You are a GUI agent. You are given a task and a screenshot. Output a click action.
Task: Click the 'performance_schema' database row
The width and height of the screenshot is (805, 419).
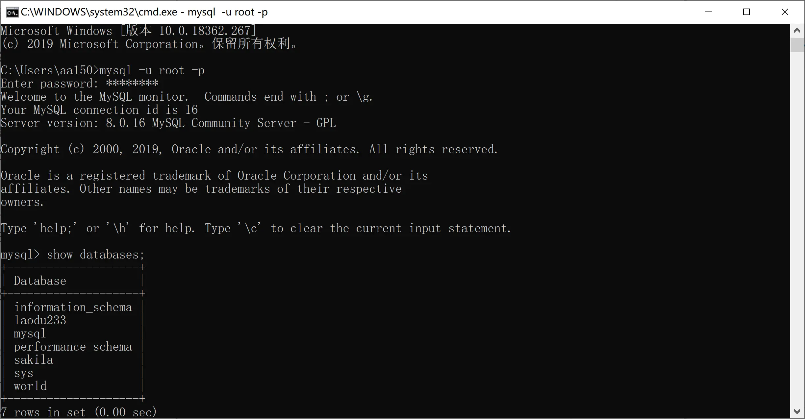[73, 347]
